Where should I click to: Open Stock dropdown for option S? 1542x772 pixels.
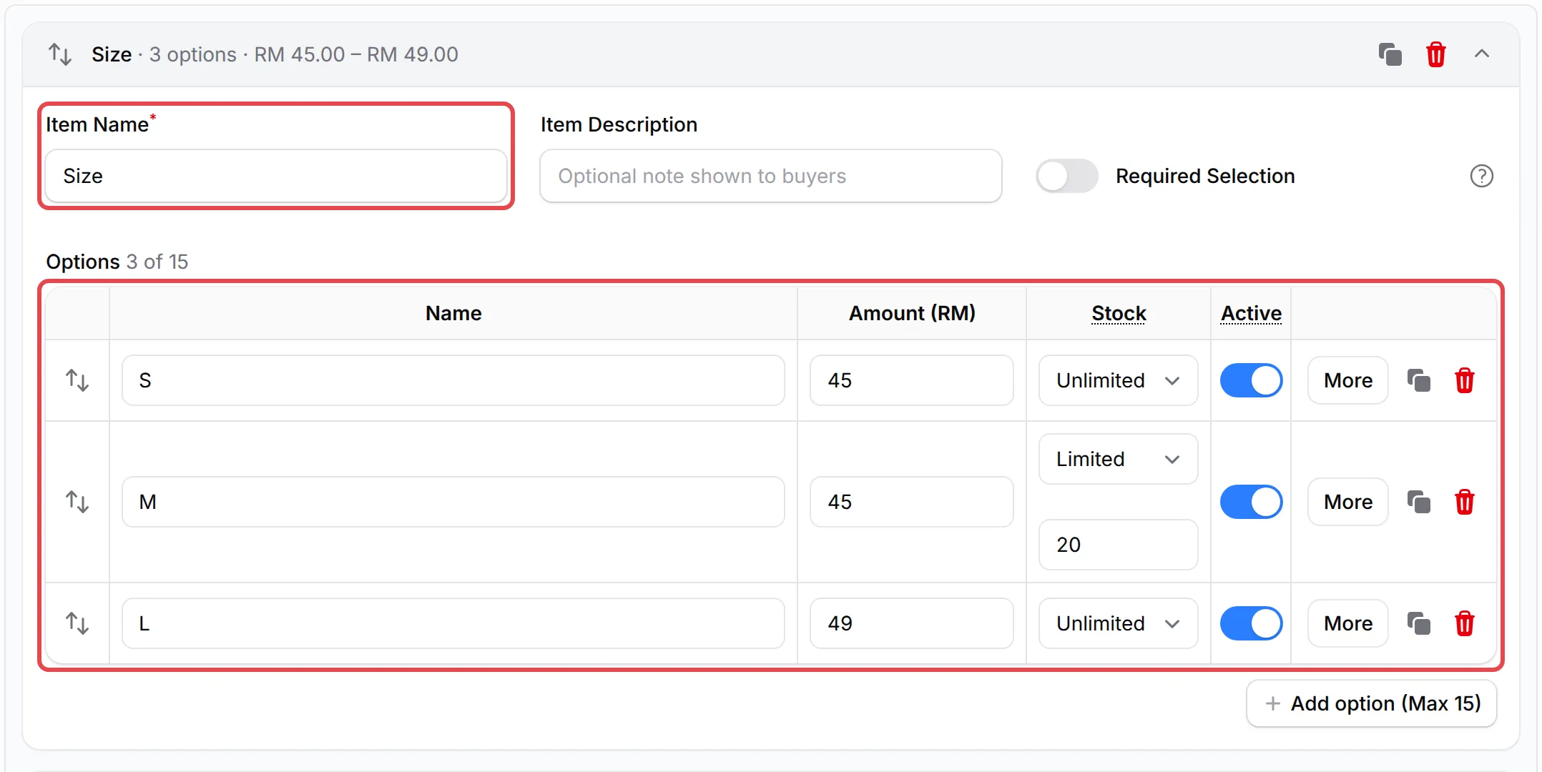(1119, 380)
